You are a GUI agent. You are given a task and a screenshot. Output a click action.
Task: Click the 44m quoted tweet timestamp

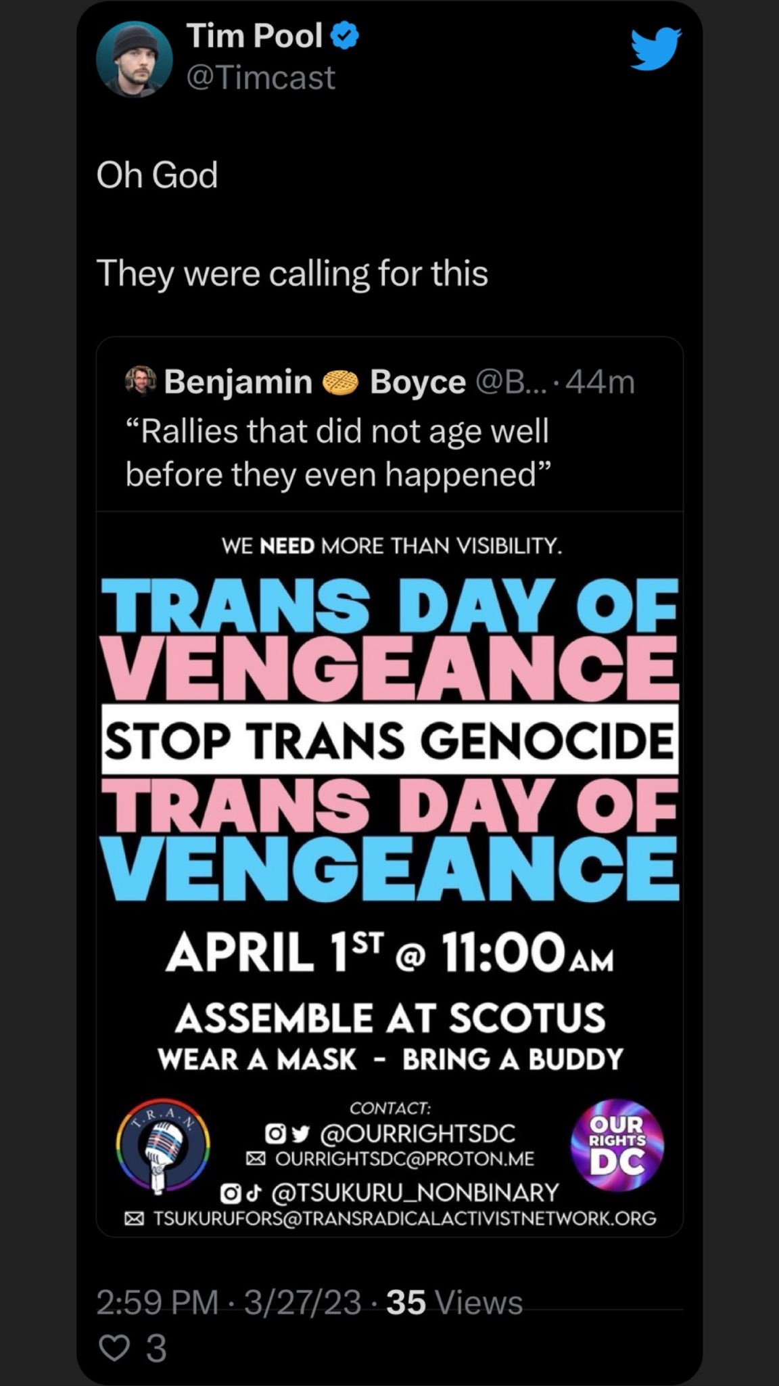[x=600, y=382]
